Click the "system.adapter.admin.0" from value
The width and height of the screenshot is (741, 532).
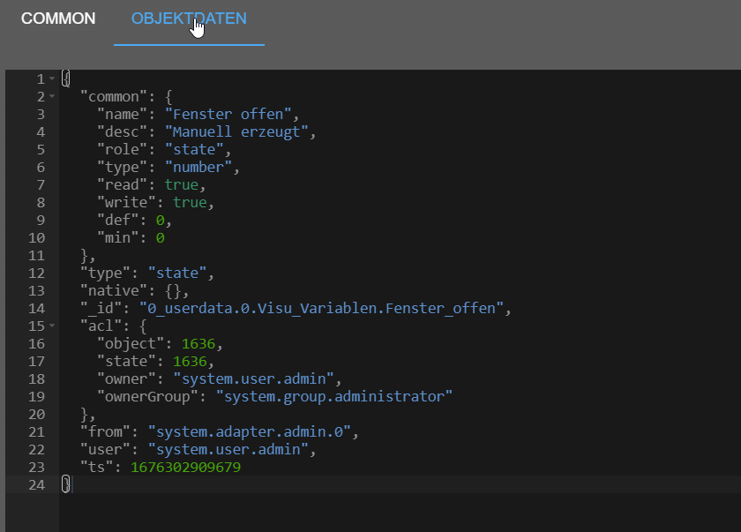tap(250, 431)
